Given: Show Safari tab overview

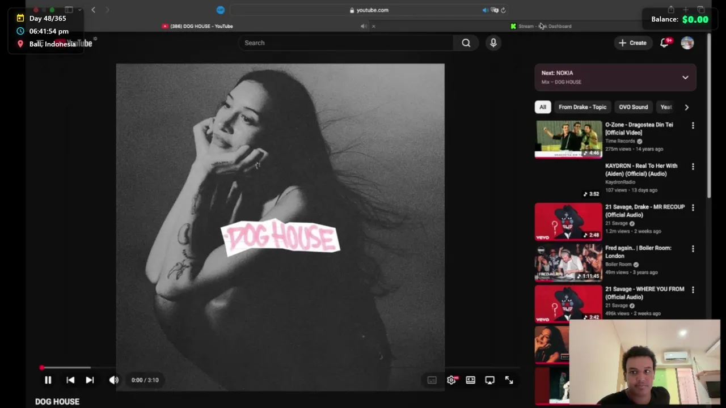Looking at the screenshot, I should pos(701,10).
